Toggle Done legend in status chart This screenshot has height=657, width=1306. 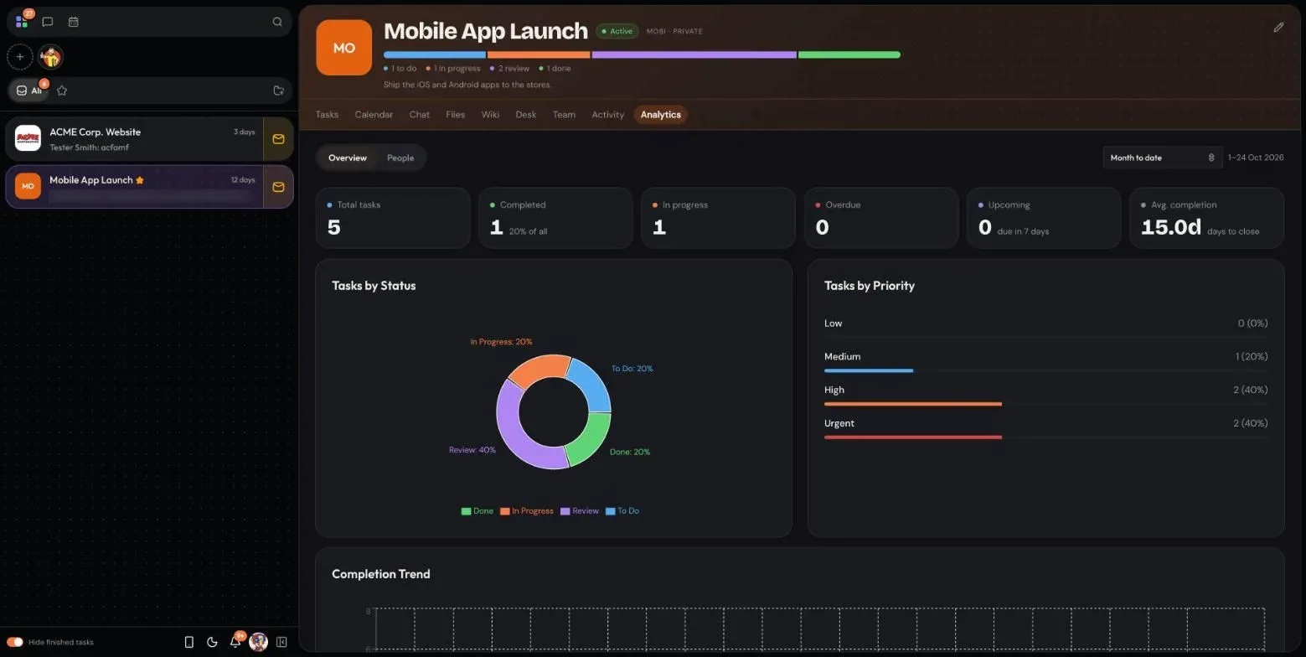(477, 511)
